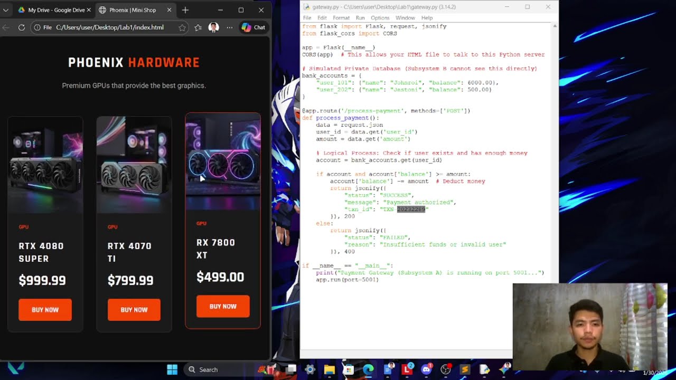Open Discord from the taskbar
The width and height of the screenshot is (676, 380).
(427, 369)
